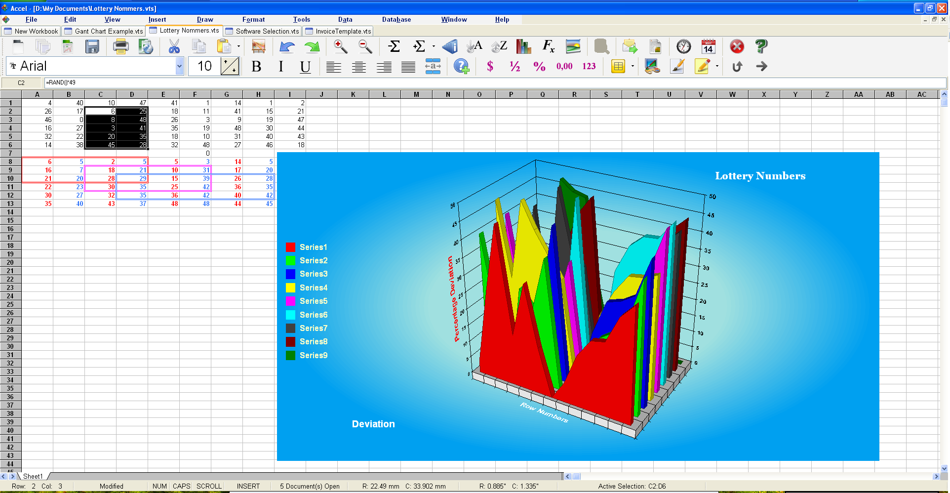
Task: Toggle Italic formatting
Action: tap(281, 67)
